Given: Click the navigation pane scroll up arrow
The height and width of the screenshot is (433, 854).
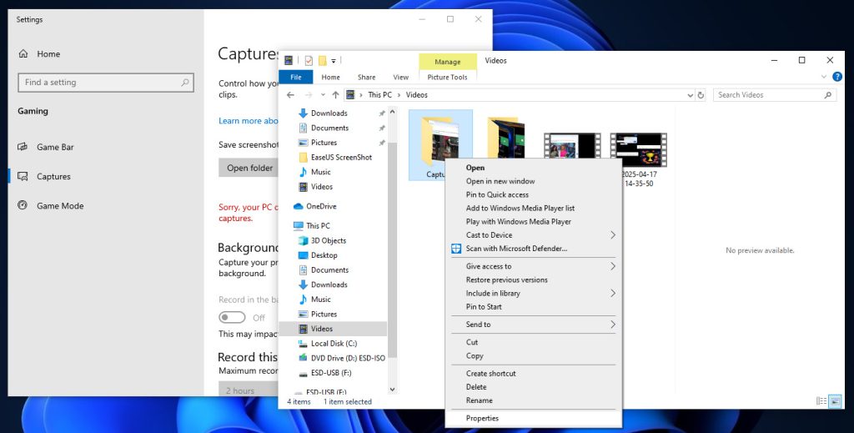Looking at the screenshot, I should tap(392, 112).
